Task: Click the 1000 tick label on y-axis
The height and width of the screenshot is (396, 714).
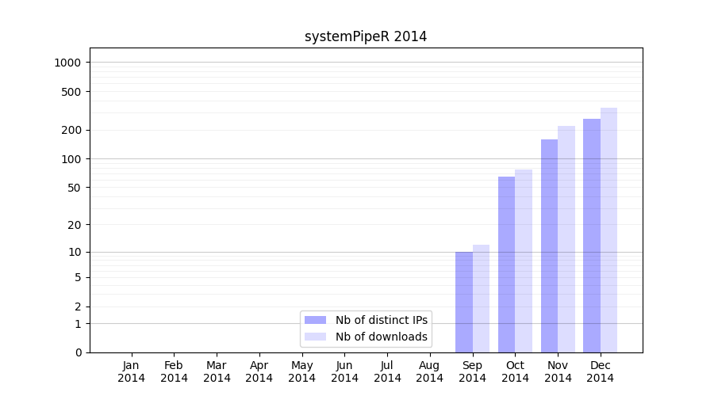Action: pos(68,63)
